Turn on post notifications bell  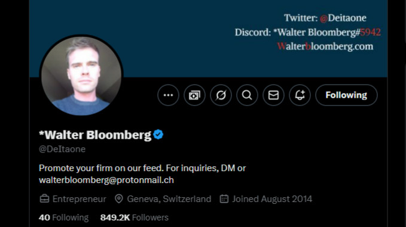[x=300, y=95]
